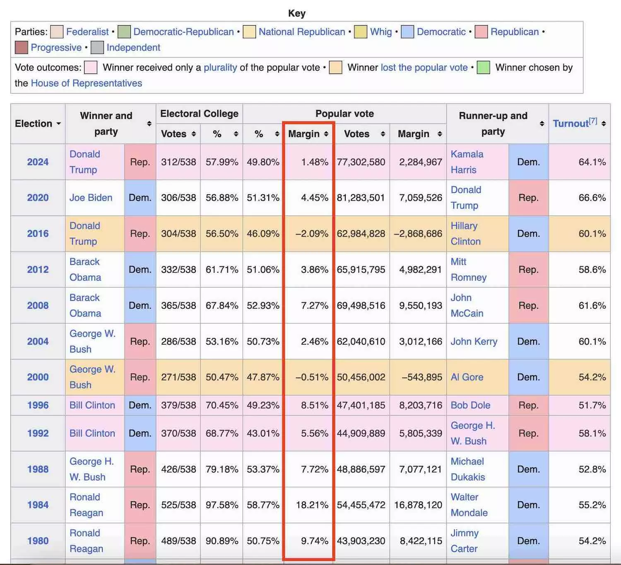Open Michael Dukakis runner-up link

468,469
